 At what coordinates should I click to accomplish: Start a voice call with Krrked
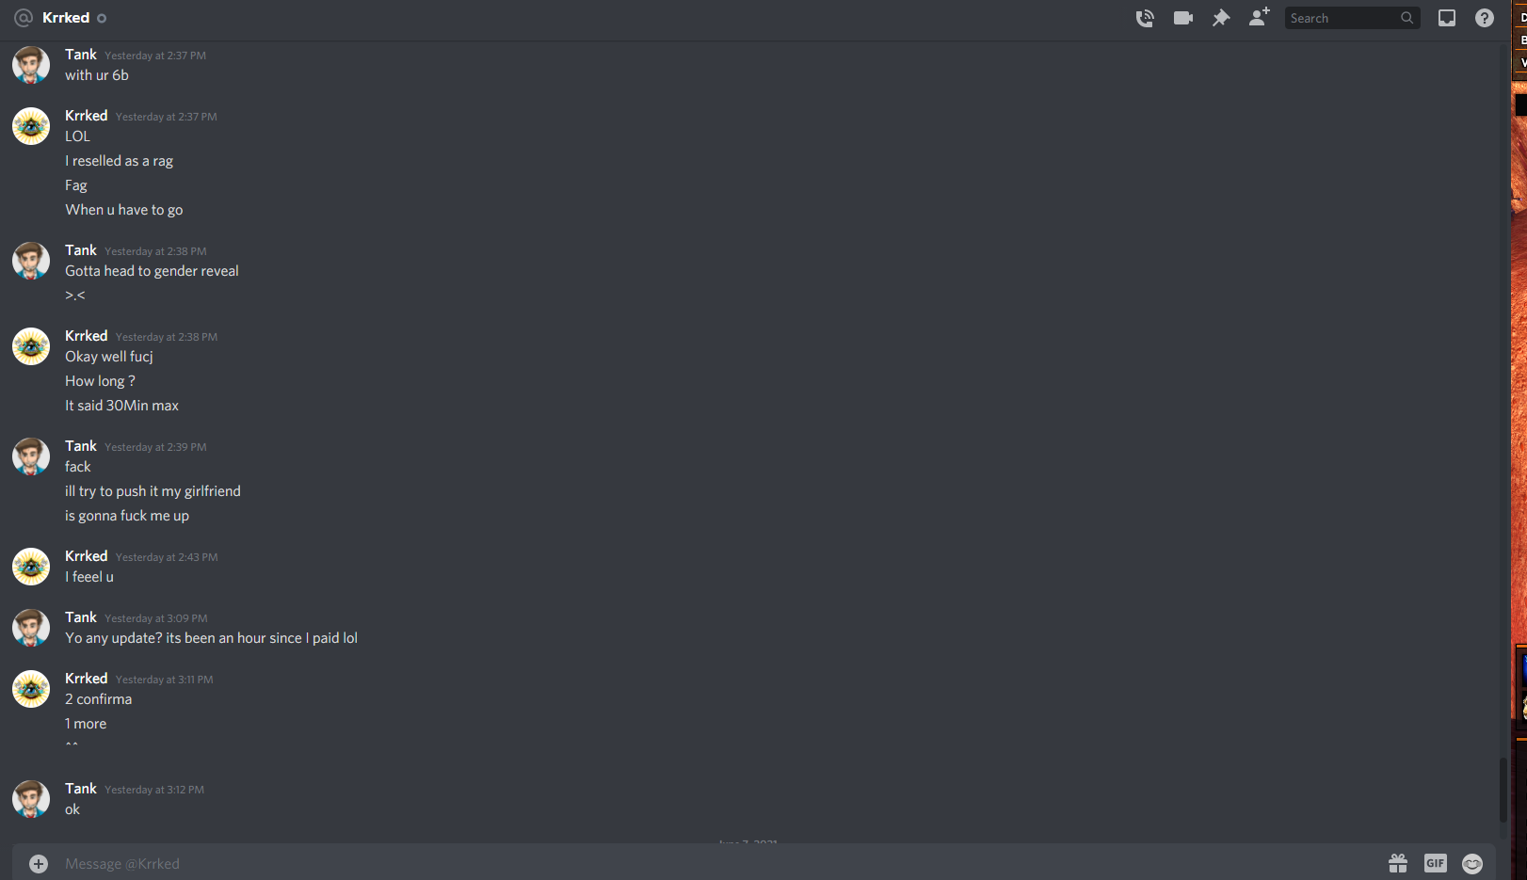pos(1145,18)
